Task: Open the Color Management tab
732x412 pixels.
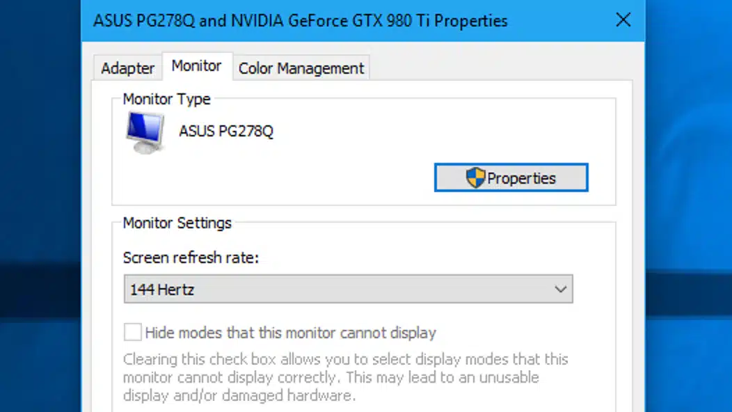Action: pos(301,68)
